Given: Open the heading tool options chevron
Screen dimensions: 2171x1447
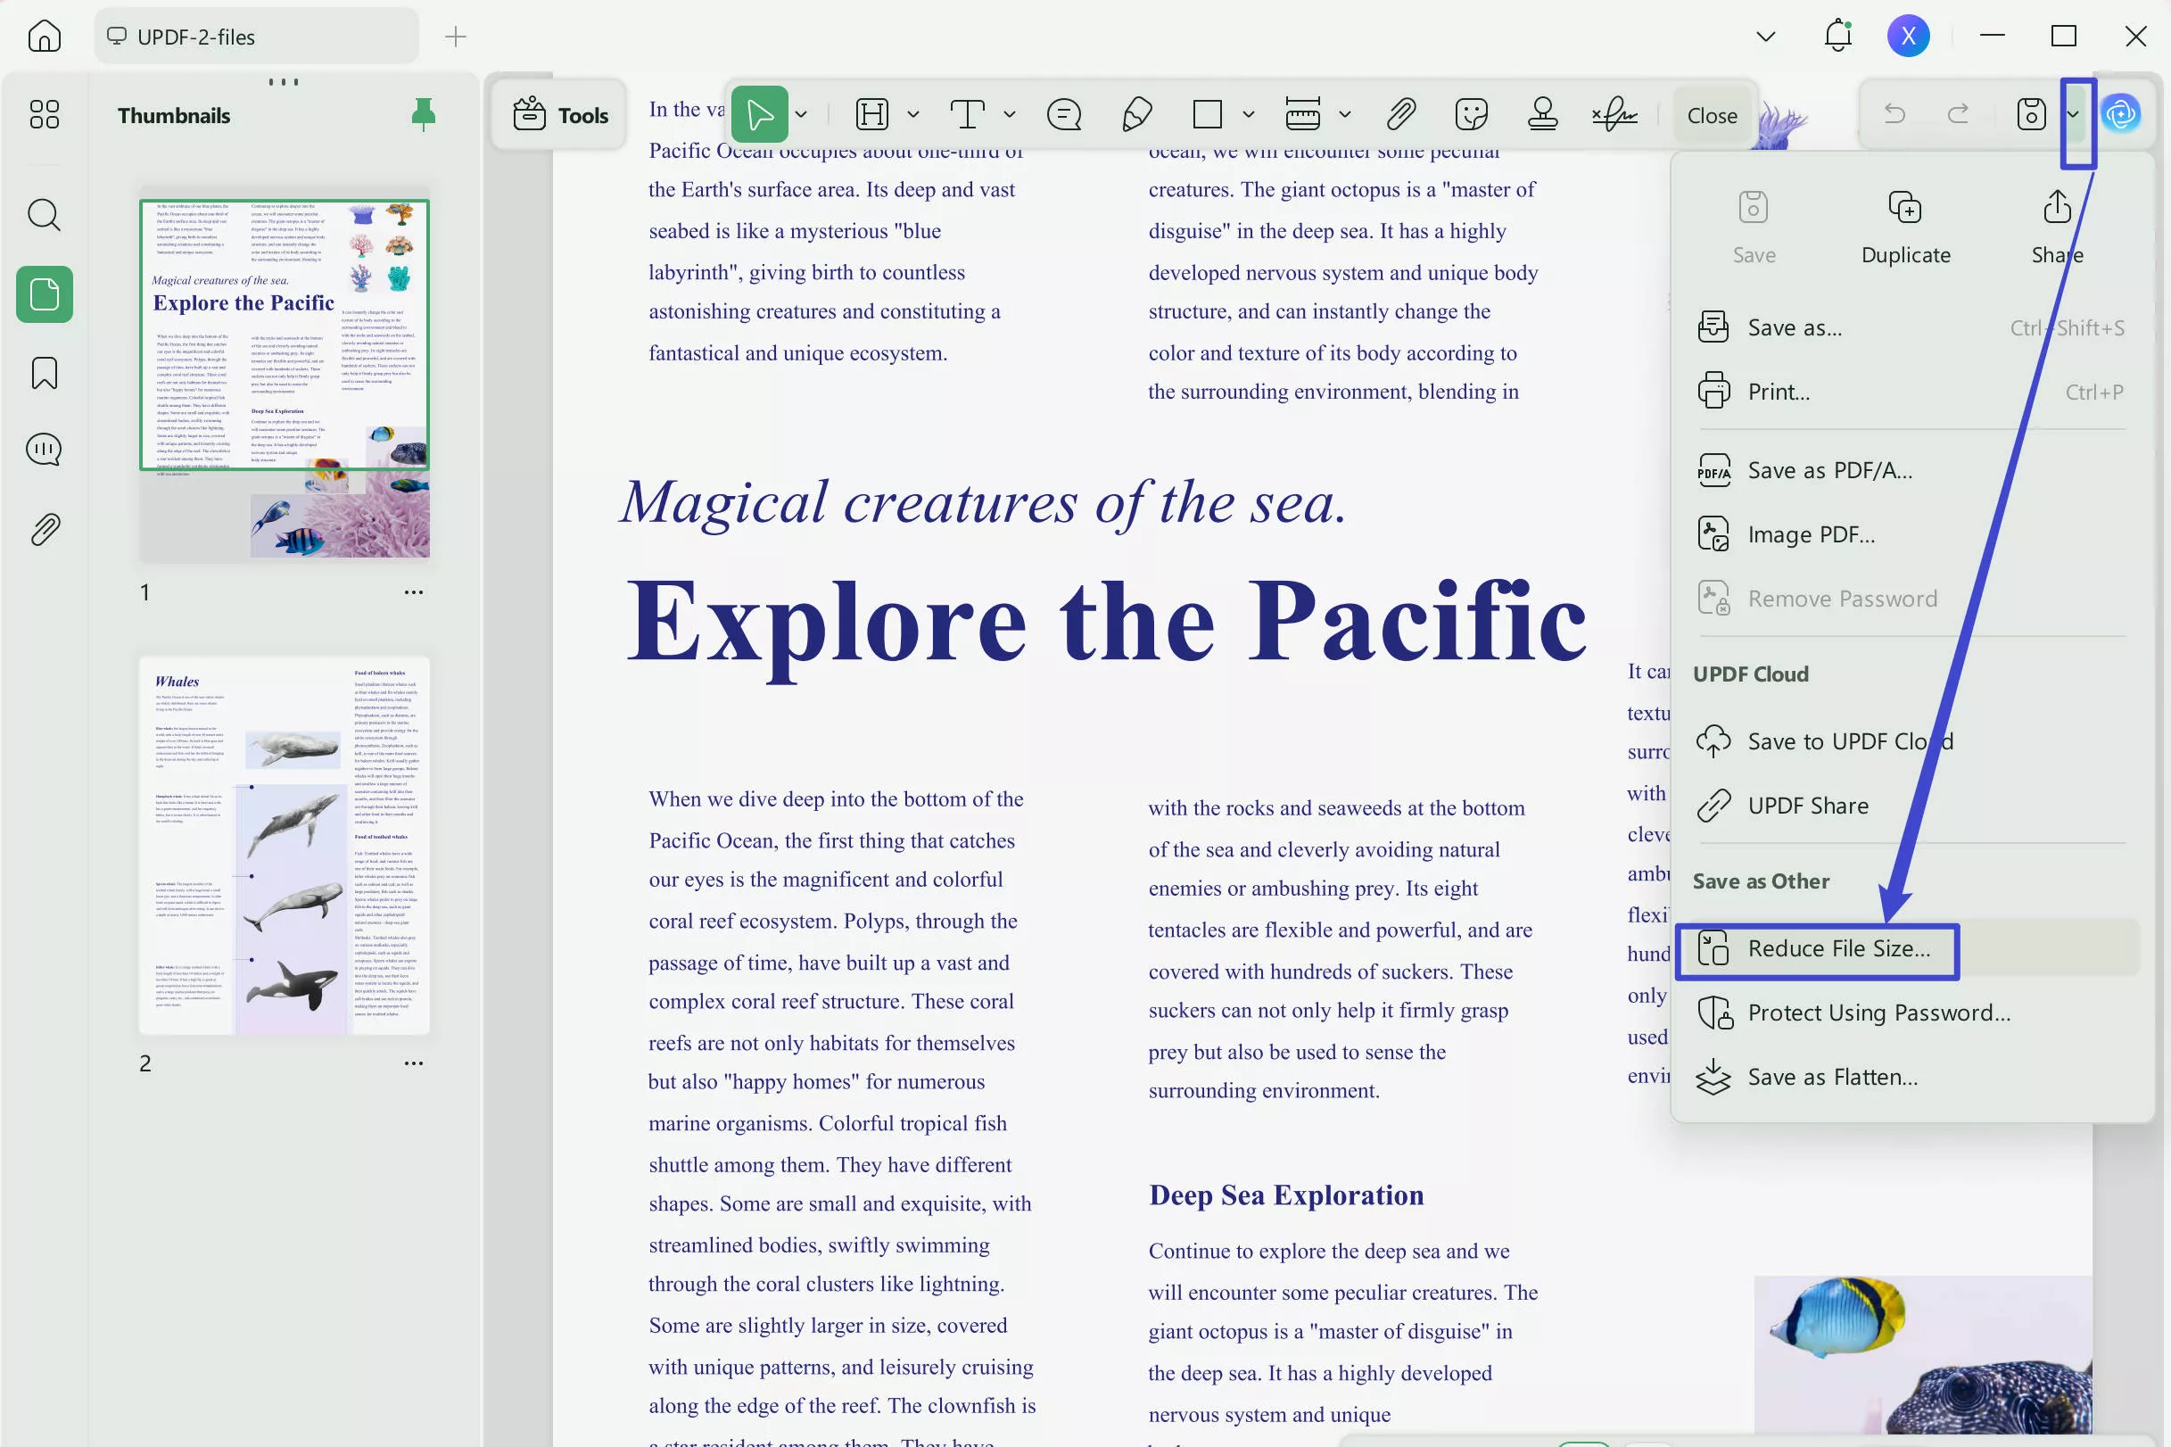Looking at the screenshot, I should 912,113.
